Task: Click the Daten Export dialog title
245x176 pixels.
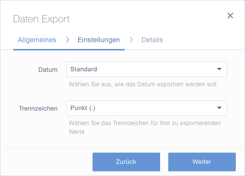Action: (41, 19)
